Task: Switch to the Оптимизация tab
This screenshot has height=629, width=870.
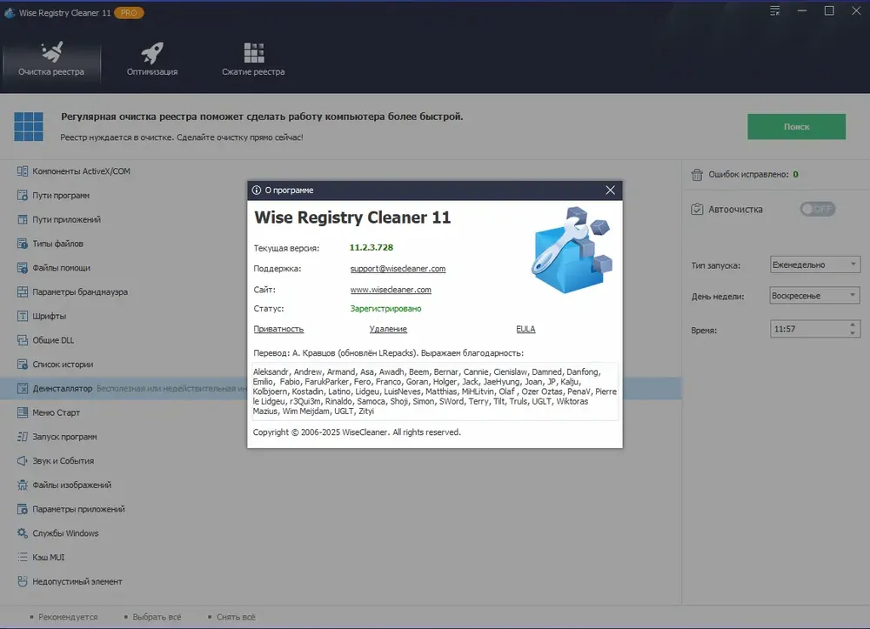Action: point(152,60)
